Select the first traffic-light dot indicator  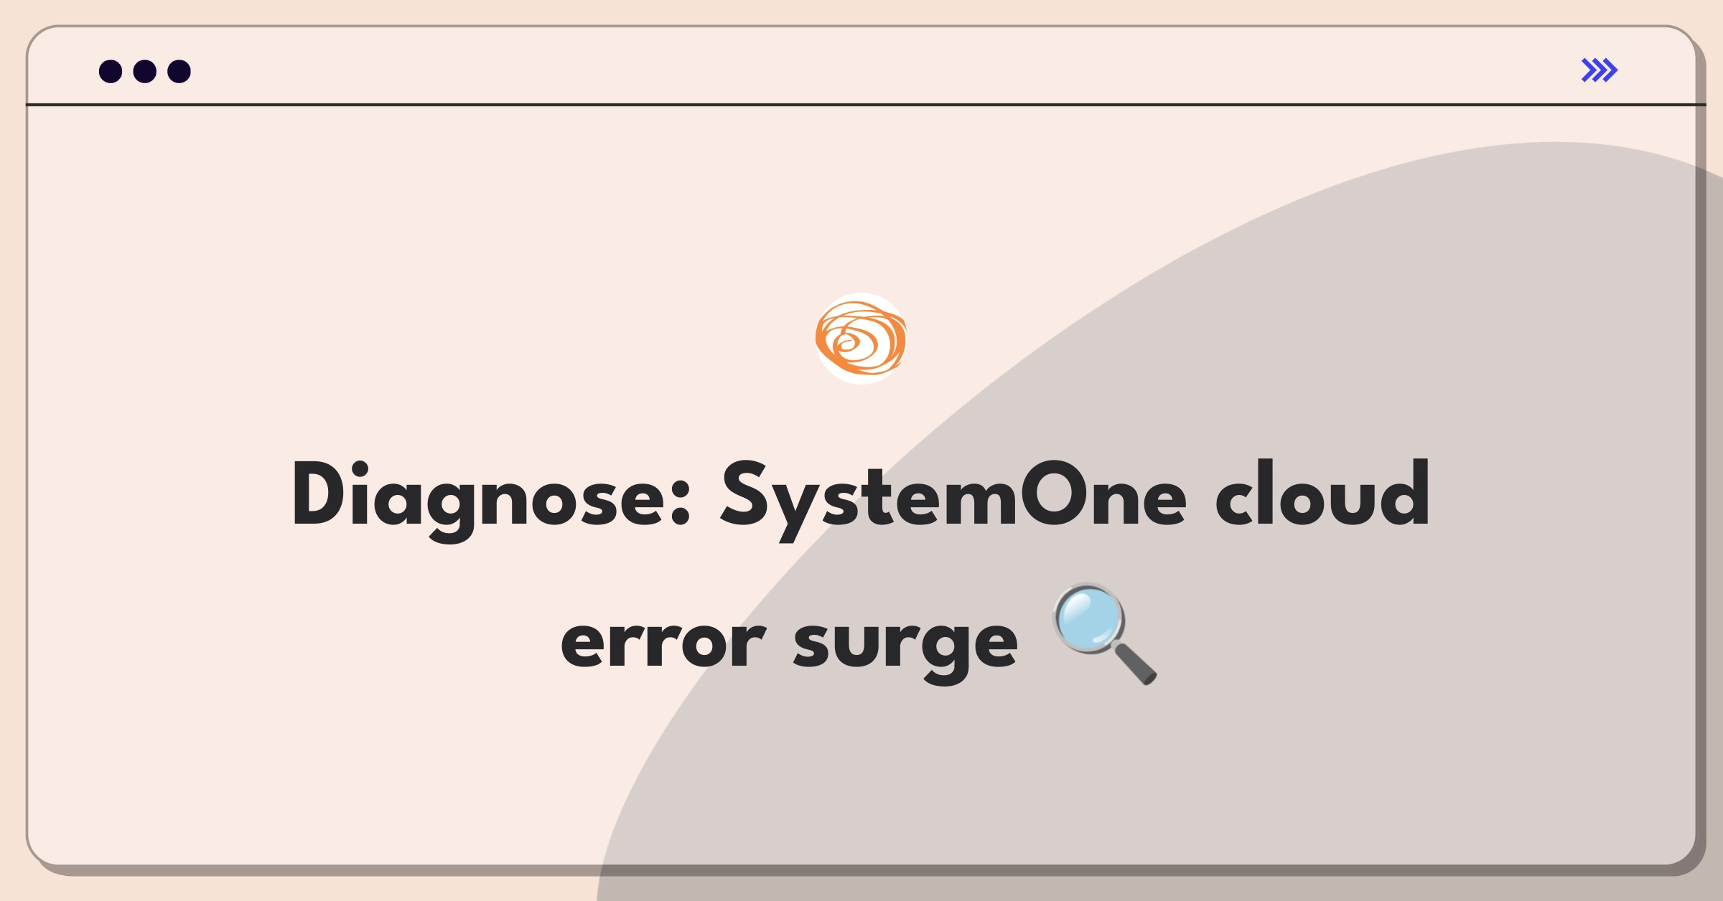point(113,72)
